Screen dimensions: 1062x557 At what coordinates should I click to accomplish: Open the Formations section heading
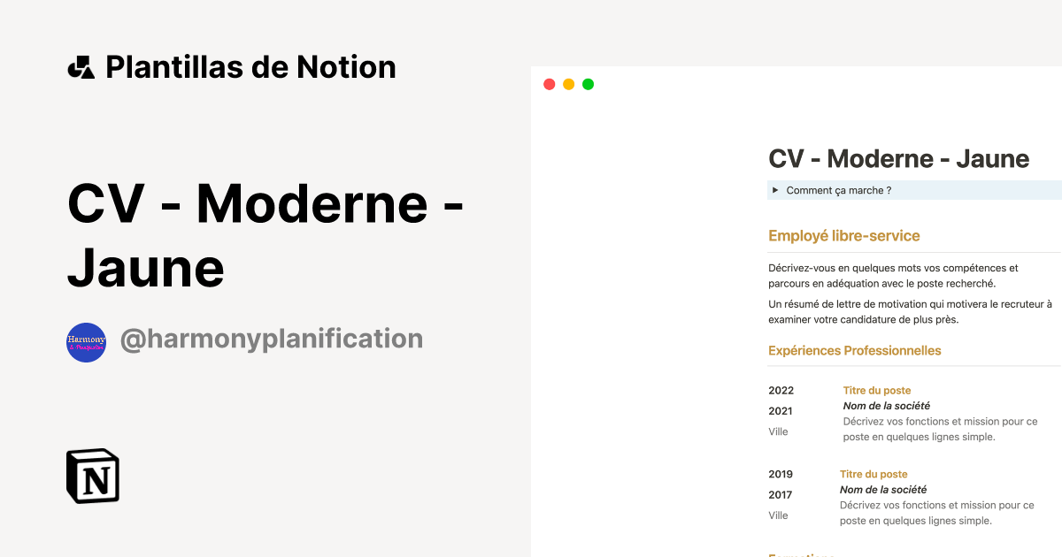(x=801, y=554)
